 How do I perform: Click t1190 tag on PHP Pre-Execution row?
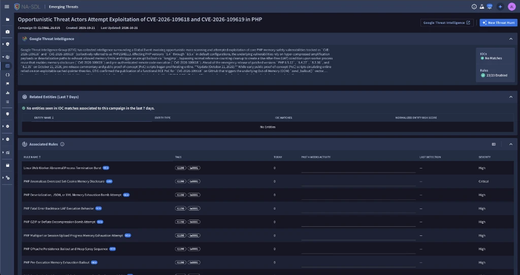point(180,262)
